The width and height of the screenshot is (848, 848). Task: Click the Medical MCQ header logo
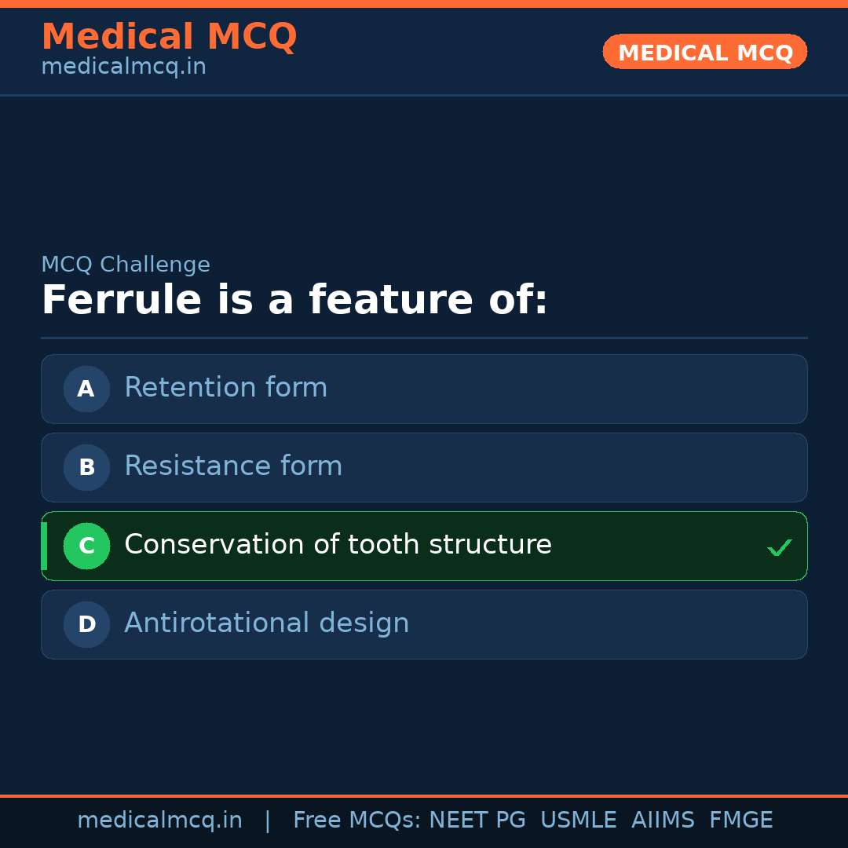(170, 36)
